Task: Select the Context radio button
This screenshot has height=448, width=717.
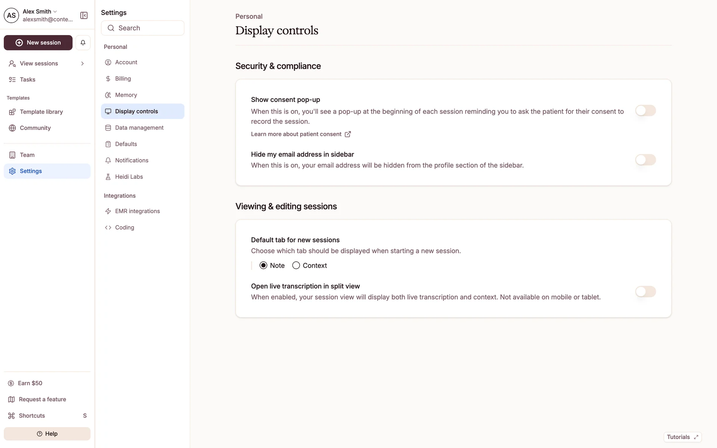Action: point(296,265)
